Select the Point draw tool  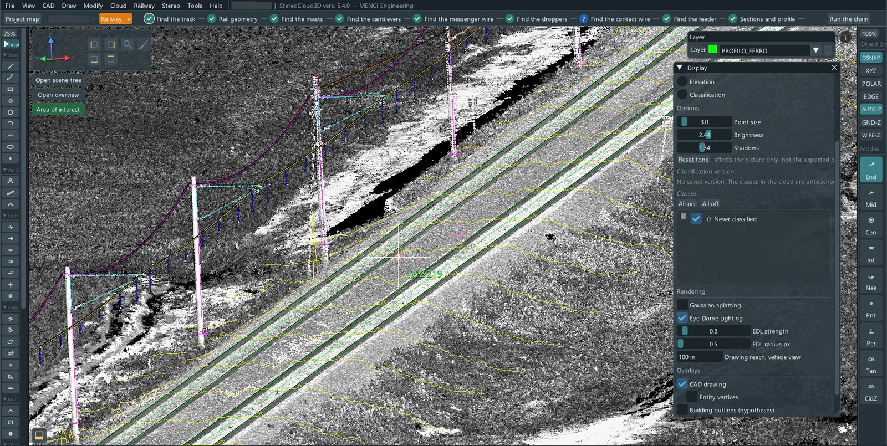tap(10, 158)
